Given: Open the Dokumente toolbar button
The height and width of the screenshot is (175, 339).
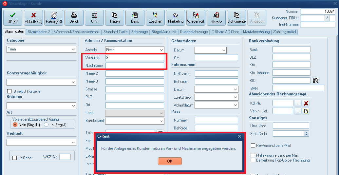Looking at the screenshot, I should (236, 18).
